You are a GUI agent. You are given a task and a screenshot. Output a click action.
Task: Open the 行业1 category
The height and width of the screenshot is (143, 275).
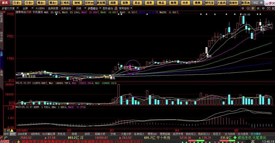[x=17, y=3]
